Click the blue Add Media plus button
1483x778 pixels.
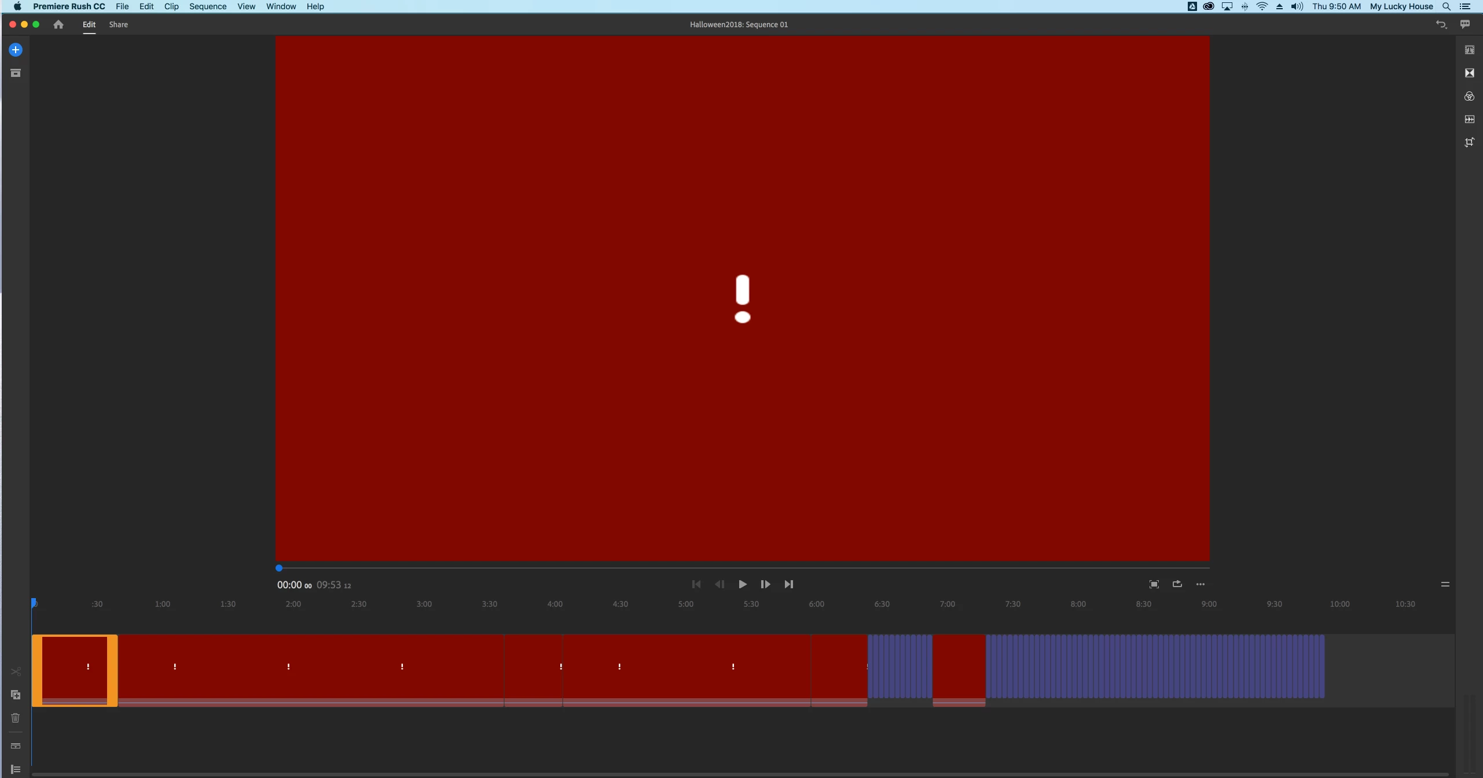16,50
